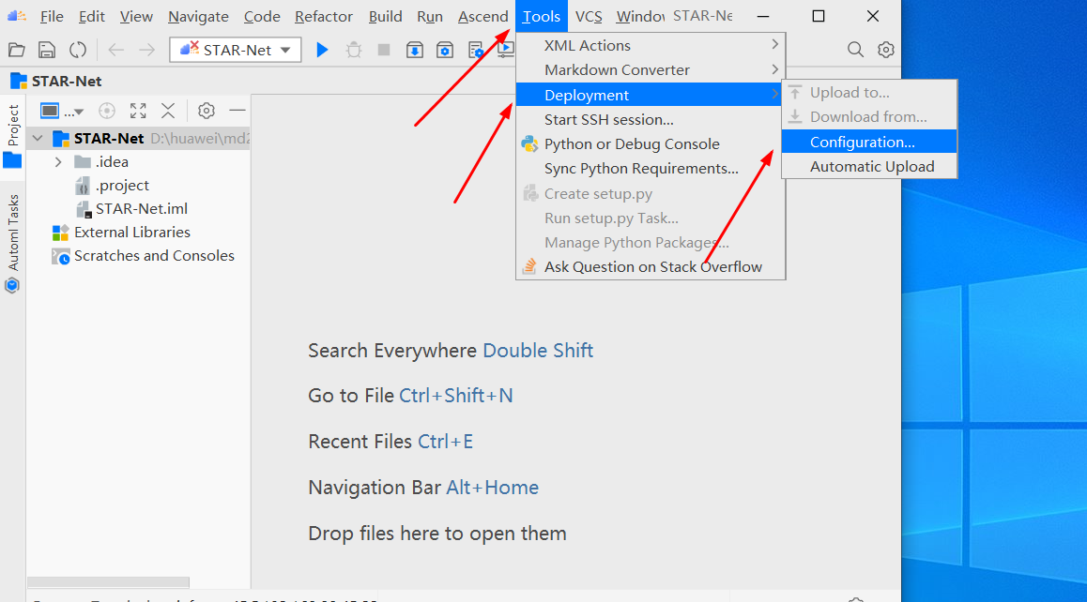Click the Debug bug icon
The width and height of the screenshot is (1087, 602).
coord(354,50)
